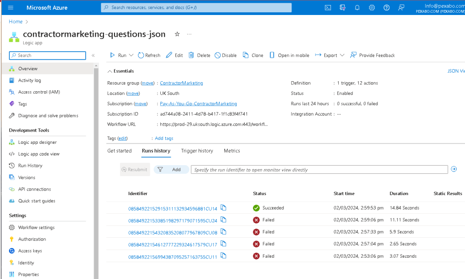The image size is (465, 279).
Task: Submit run identifier with the arrow button
Action: click(454, 169)
